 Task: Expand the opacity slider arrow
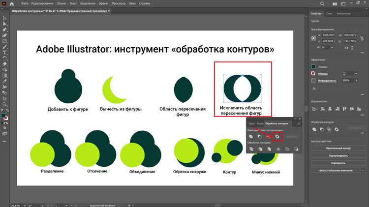point(356,81)
